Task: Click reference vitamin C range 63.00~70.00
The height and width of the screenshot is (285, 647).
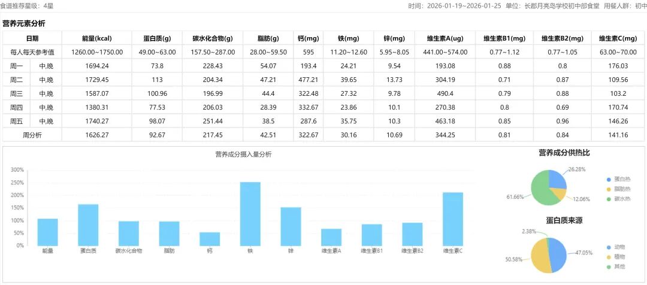Action: point(618,52)
